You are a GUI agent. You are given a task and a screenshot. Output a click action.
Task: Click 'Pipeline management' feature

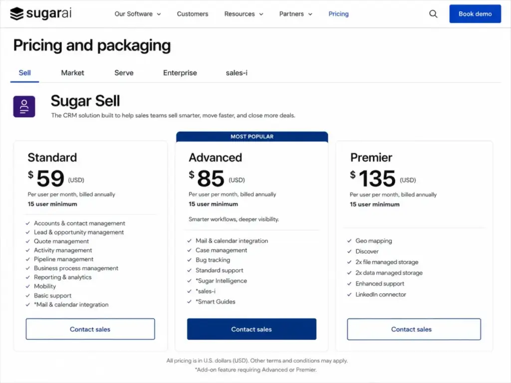click(63, 259)
